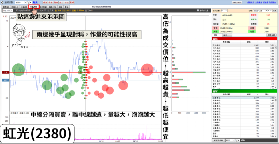This screenshot has height=144, width=279.
Task: Click the 體檢 red button
Action: click(56, 2)
